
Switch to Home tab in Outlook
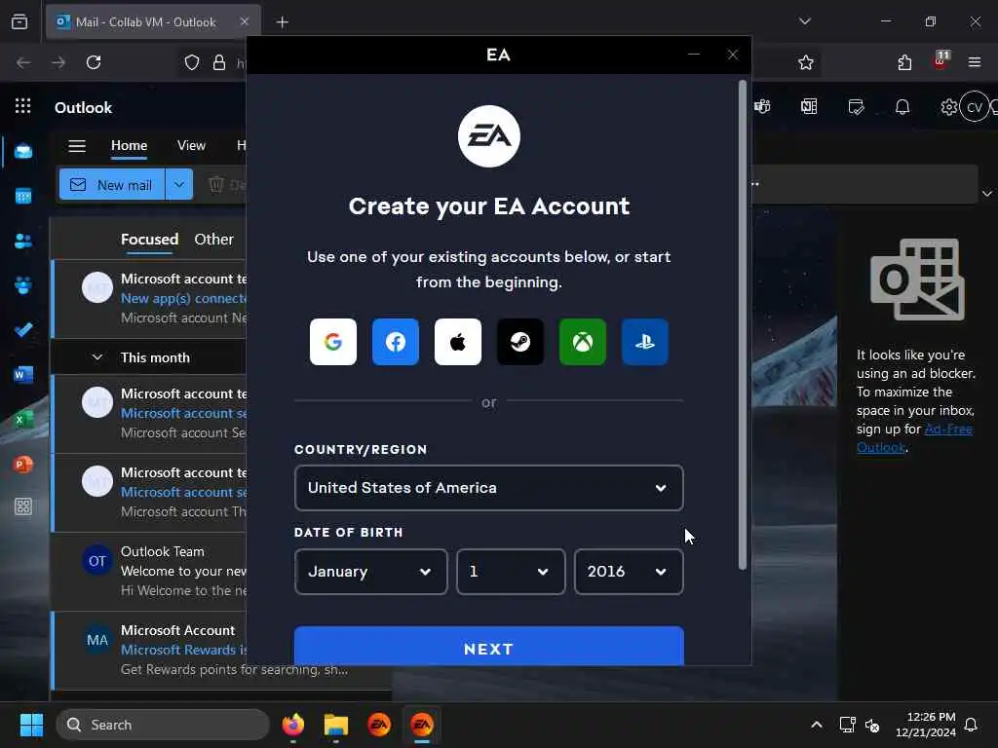click(130, 146)
